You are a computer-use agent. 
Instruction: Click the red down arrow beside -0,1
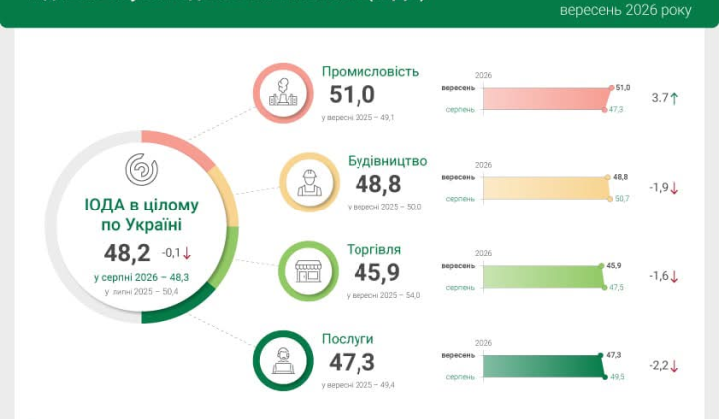pos(186,253)
